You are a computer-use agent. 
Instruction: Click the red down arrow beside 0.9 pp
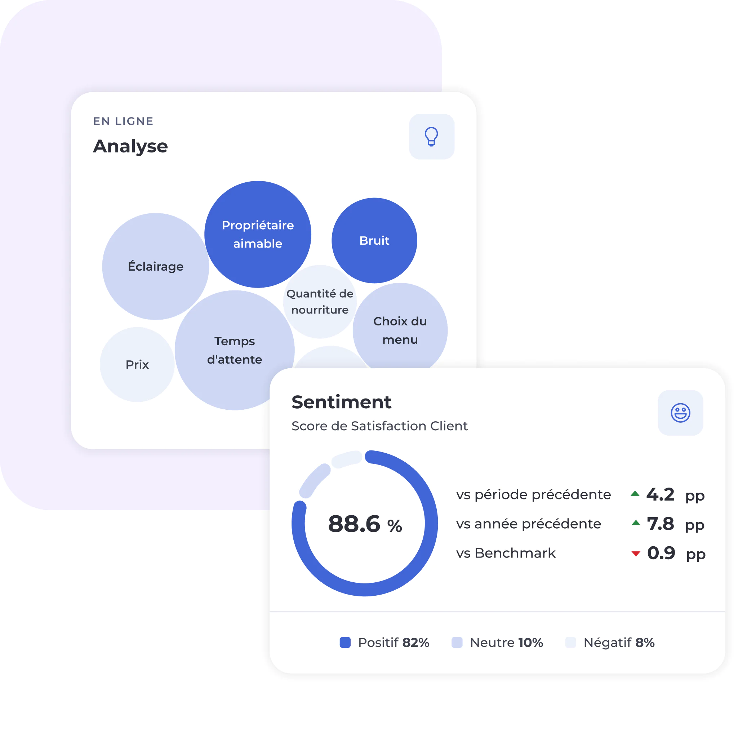(636, 553)
